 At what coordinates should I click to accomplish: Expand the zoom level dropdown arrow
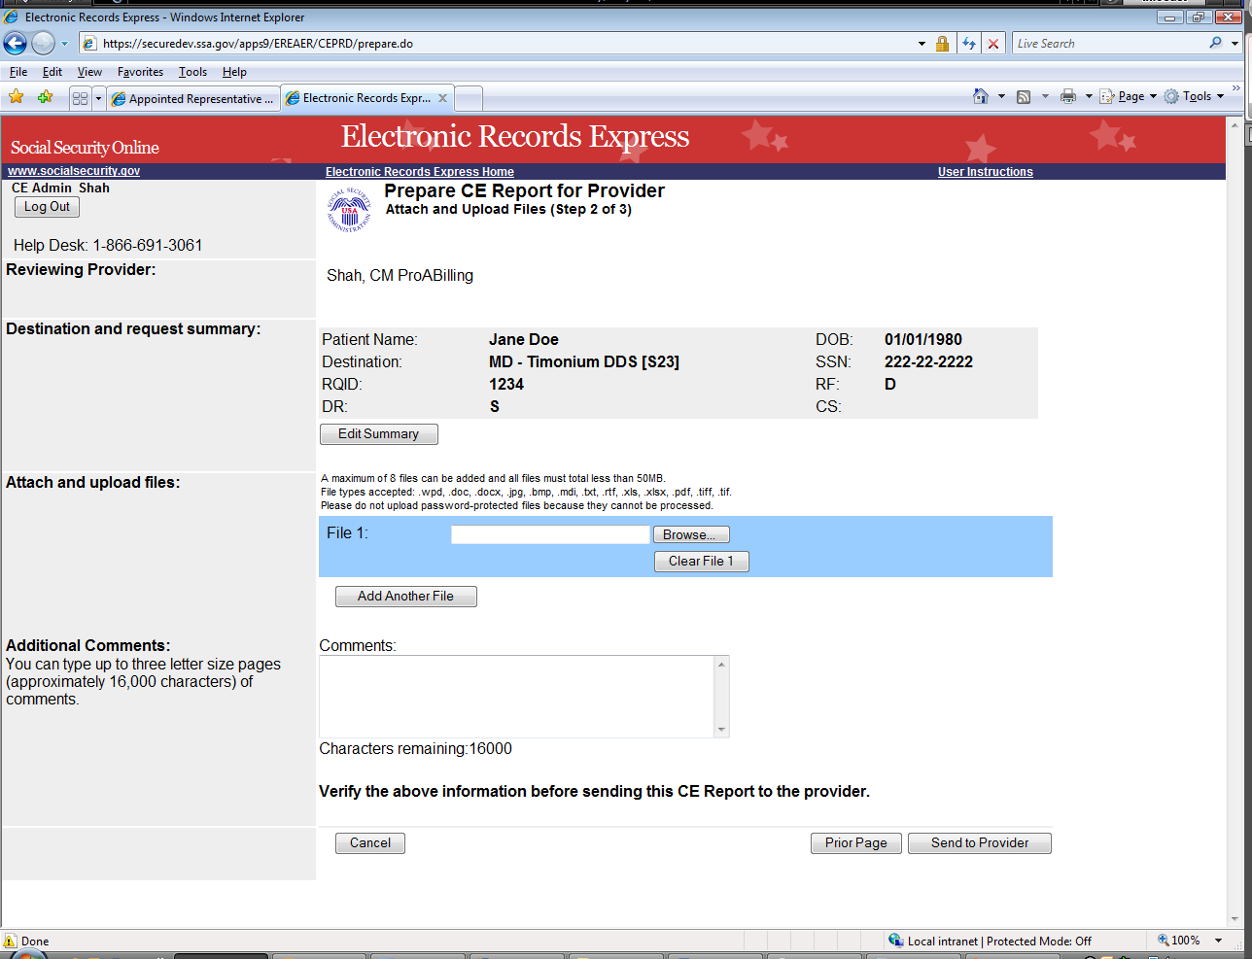[1219, 941]
